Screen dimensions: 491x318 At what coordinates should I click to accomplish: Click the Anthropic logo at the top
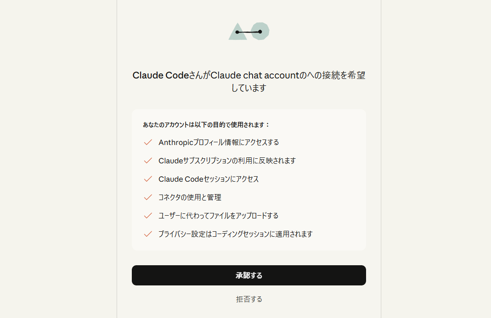click(x=248, y=31)
